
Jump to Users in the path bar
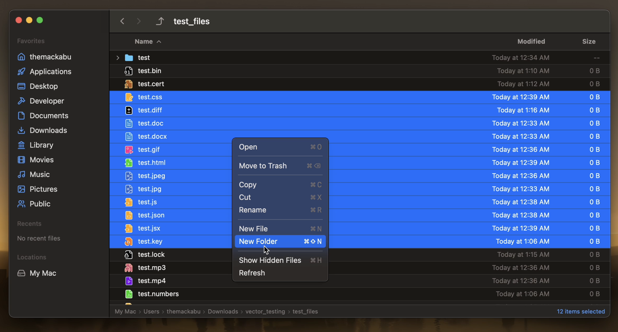click(x=151, y=311)
